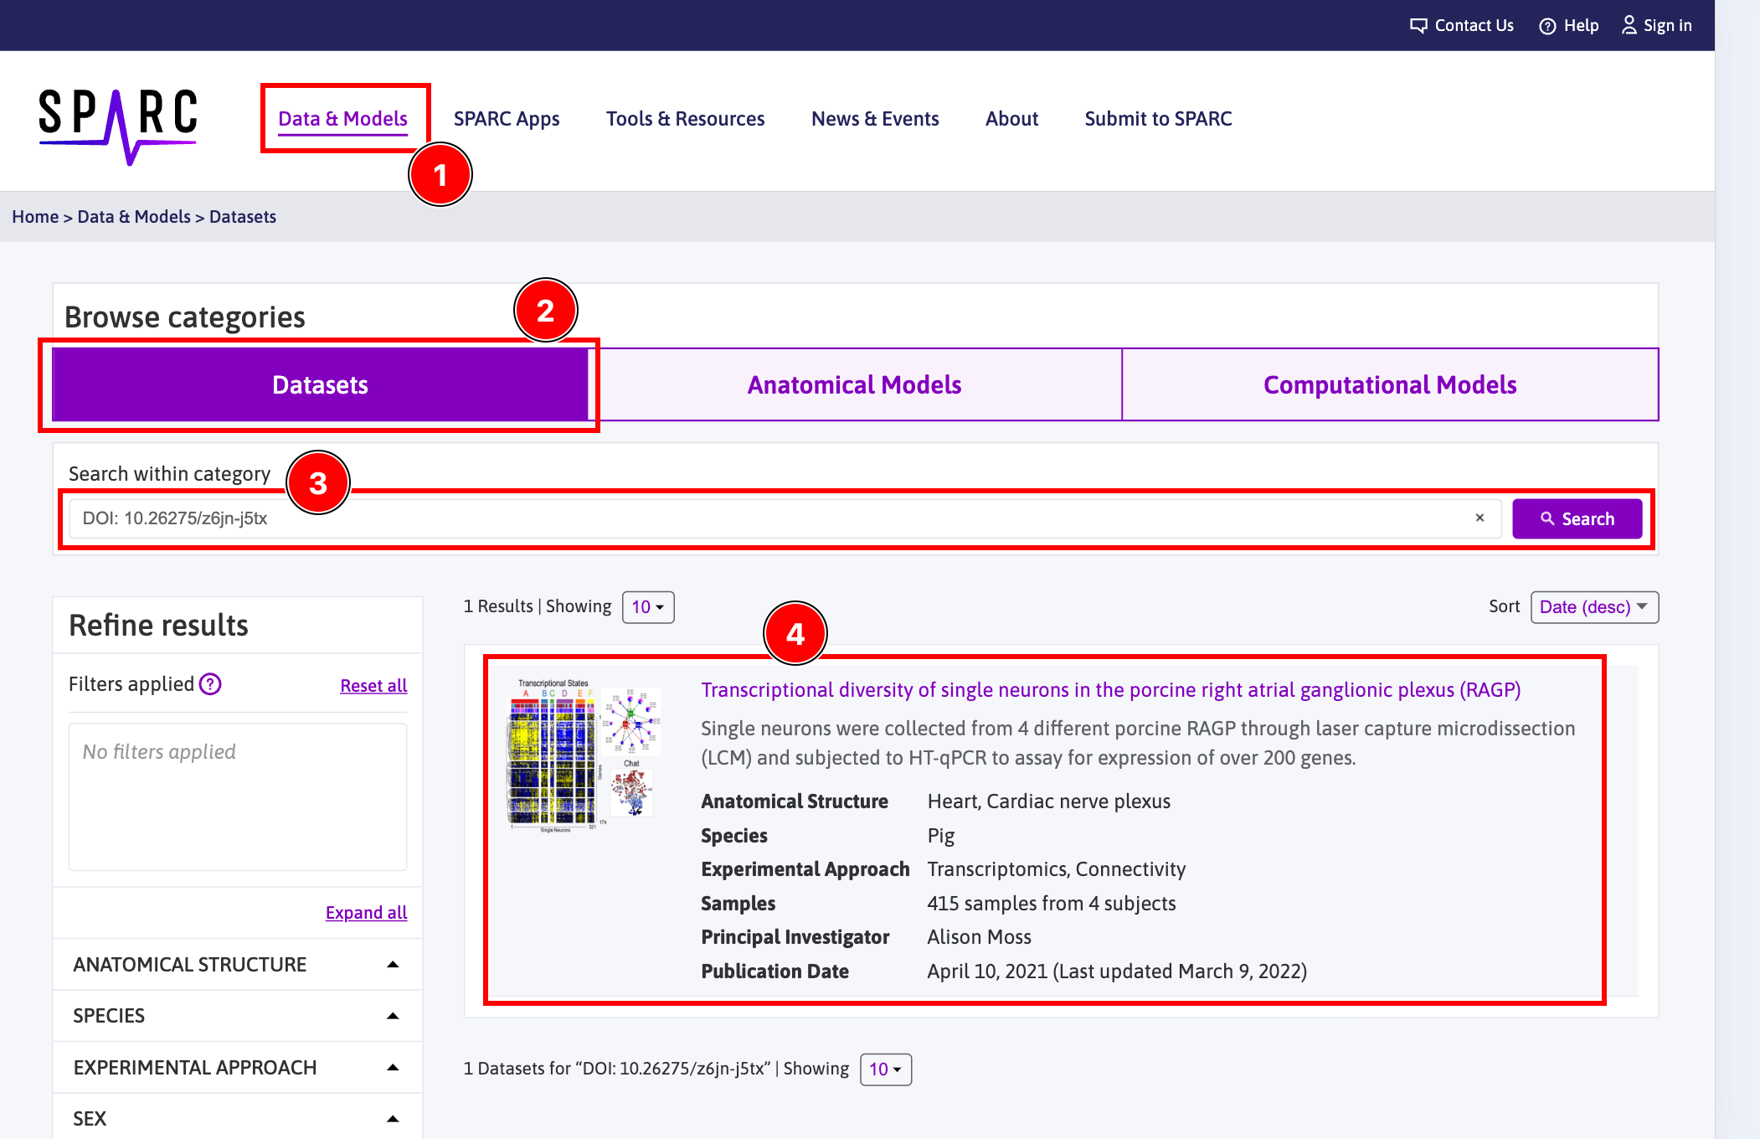Click the 415 samples from 4 subjects text
Screen dimensions: 1760x1139
[1052, 904]
